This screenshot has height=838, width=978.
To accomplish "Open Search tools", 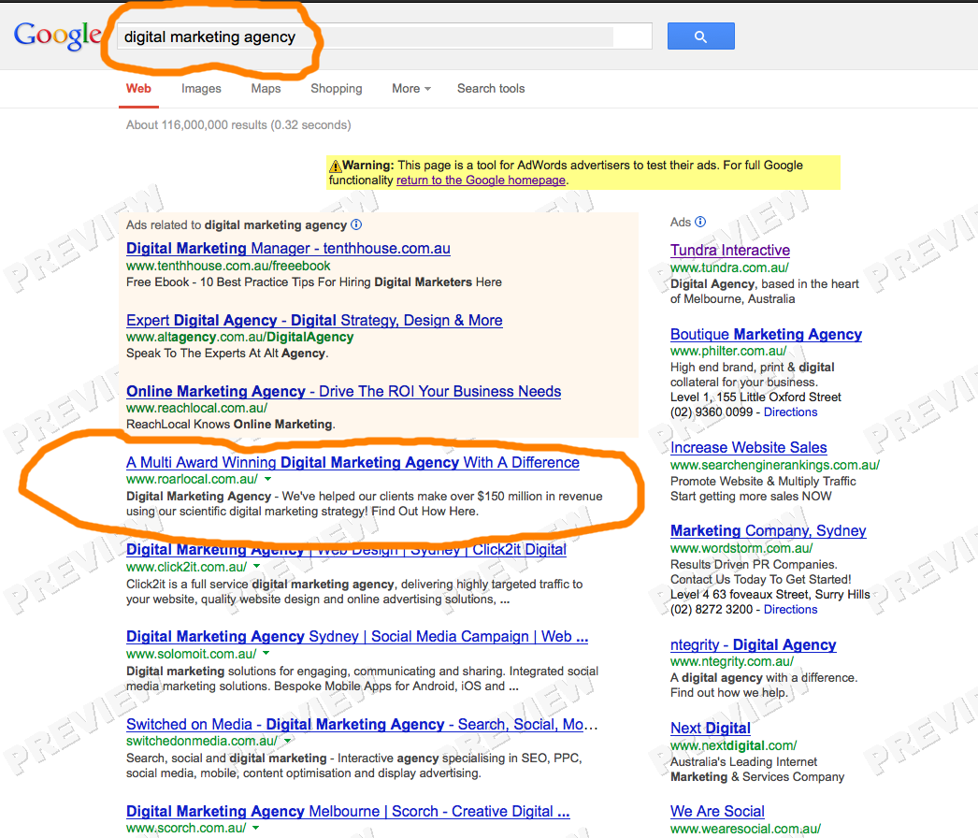I will [x=491, y=89].
